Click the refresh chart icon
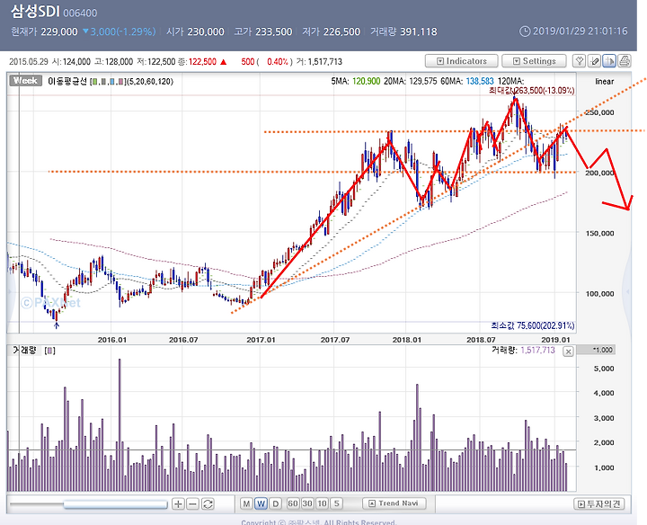The width and height of the screenshot is (647, 525). 208,504
